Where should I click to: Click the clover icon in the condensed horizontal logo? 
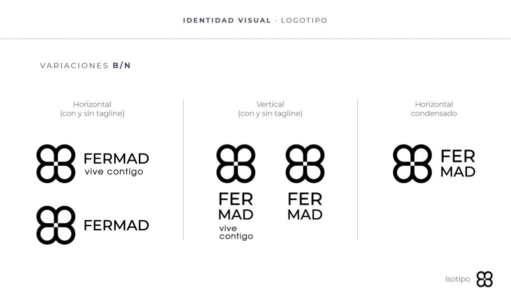[x=412, y=163]
